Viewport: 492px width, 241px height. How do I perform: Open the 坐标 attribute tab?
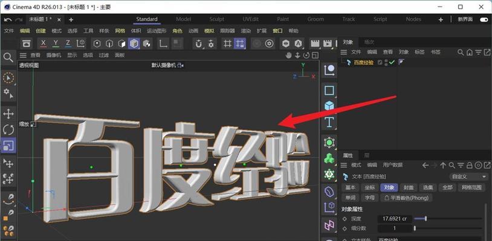point(370,187)
